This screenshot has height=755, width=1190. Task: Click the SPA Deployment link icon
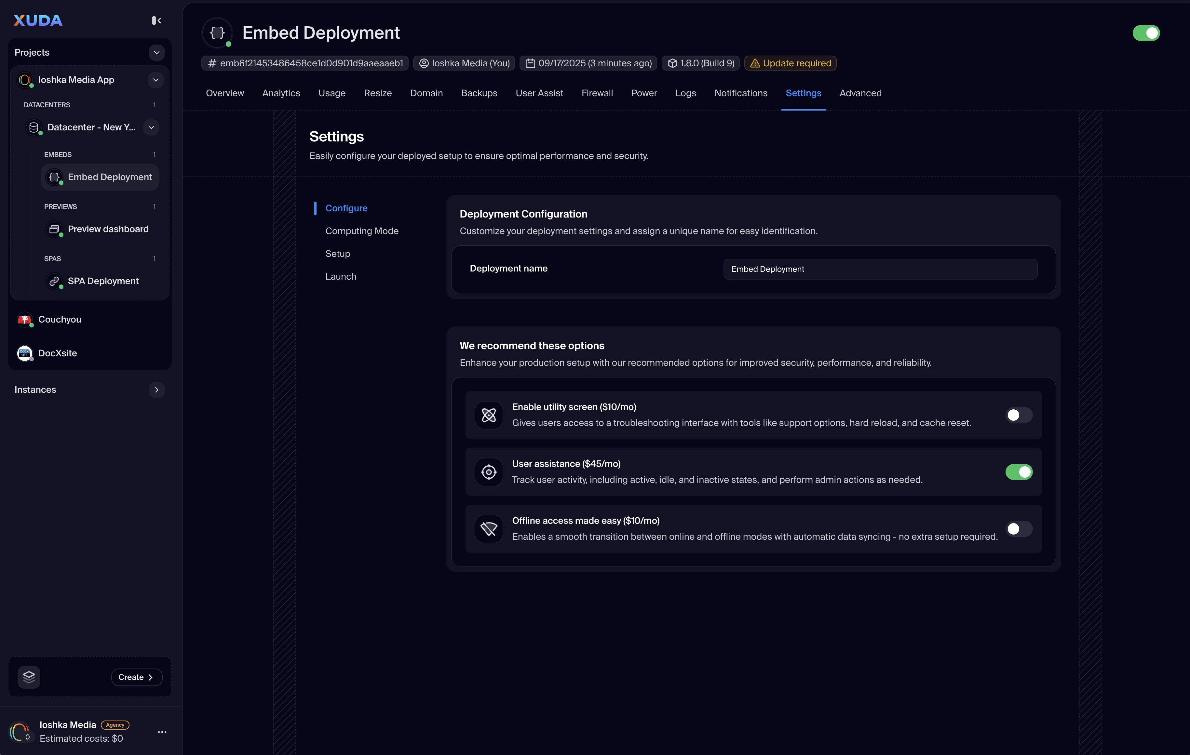click(54, 281)
